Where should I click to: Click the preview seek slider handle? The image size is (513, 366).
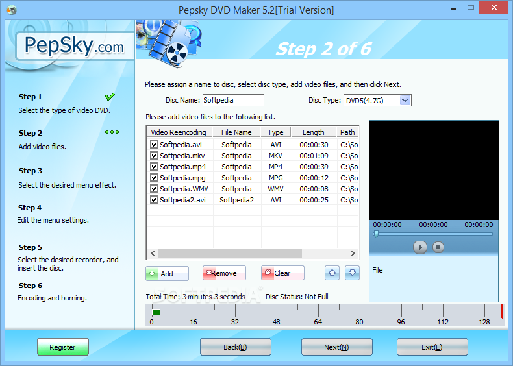(x=376, y=234)
